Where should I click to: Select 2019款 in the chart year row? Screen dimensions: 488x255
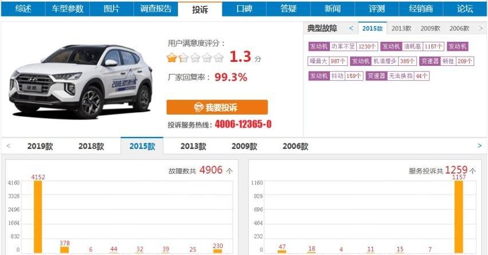tap(40, 146)
